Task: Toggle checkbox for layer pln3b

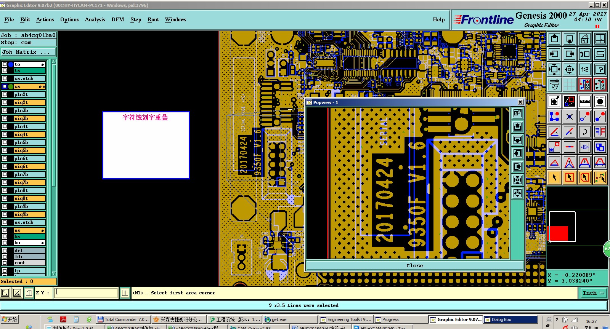Action: [5, 110]
